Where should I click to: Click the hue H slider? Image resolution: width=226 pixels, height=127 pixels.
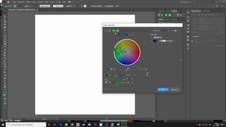click(x=118, y=75)
